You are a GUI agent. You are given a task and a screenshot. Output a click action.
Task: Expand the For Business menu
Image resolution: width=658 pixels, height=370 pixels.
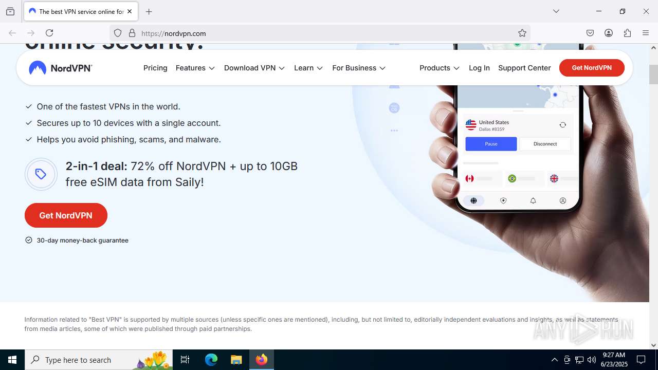tap(359, 68)
